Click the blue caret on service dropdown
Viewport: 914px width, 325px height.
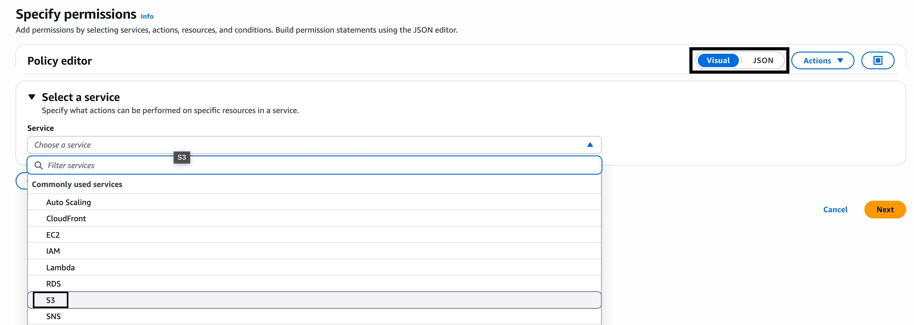click(x=590, y=145)
